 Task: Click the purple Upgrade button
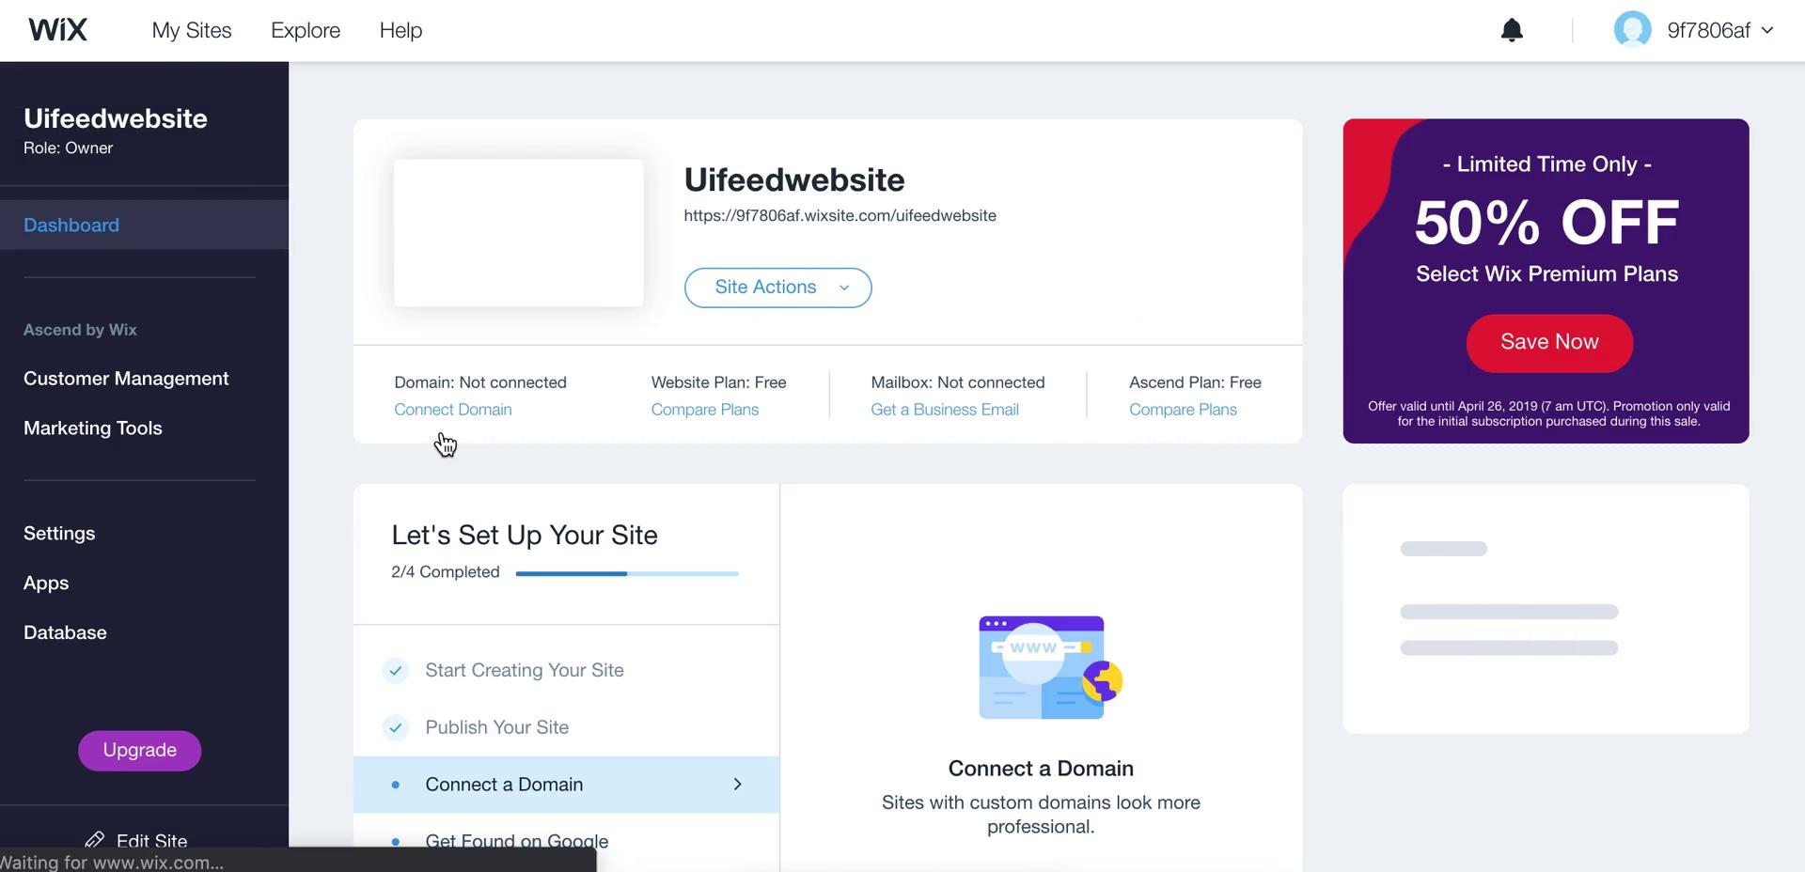coord(139,751)
